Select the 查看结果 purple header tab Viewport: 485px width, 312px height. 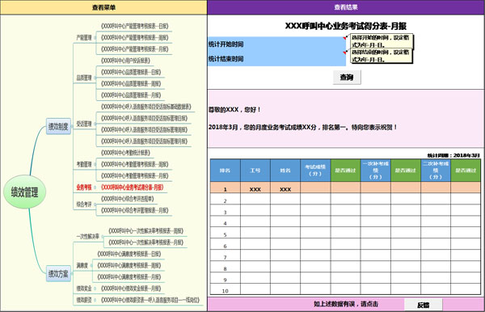[346, 7]
